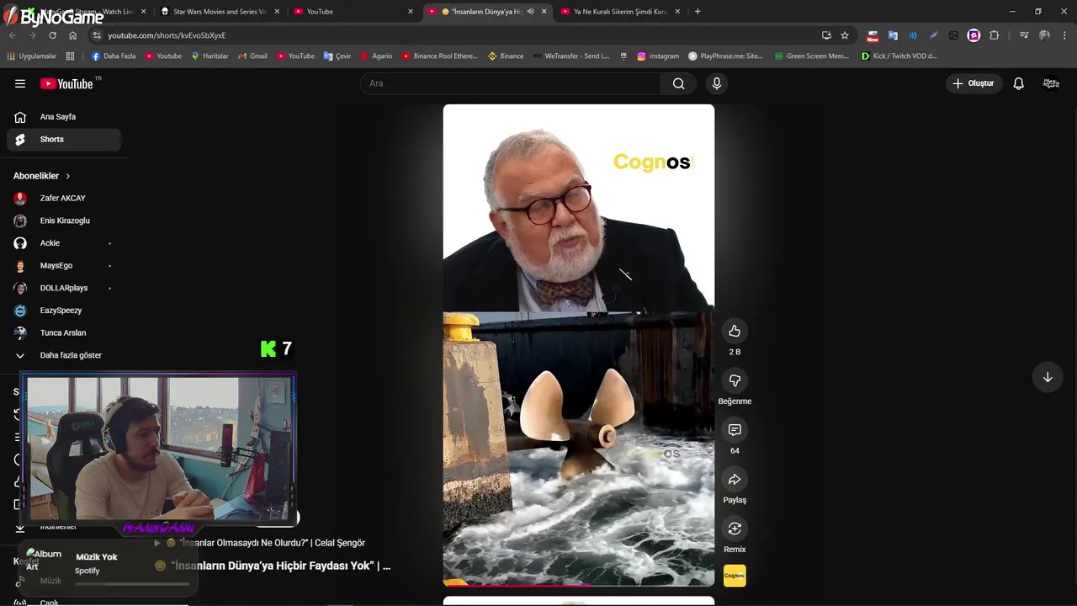Open Enis Kirazoglu channel
The width and height of the screenshot is (1077, 606).
[x=64, y=221]
